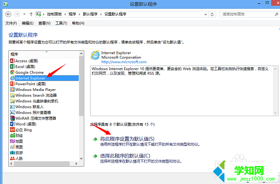280x184 pixels.
Task: Go up one folder level
Action: point(31,14)
